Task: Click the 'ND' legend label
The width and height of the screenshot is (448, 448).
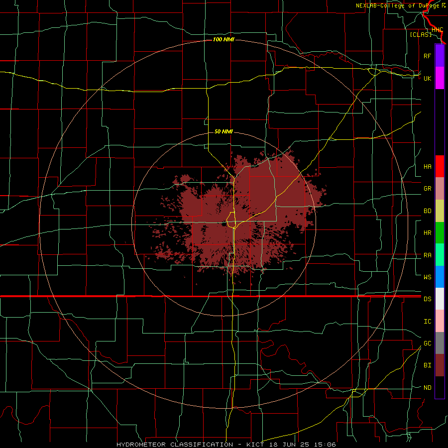Action: click(427, 388)
